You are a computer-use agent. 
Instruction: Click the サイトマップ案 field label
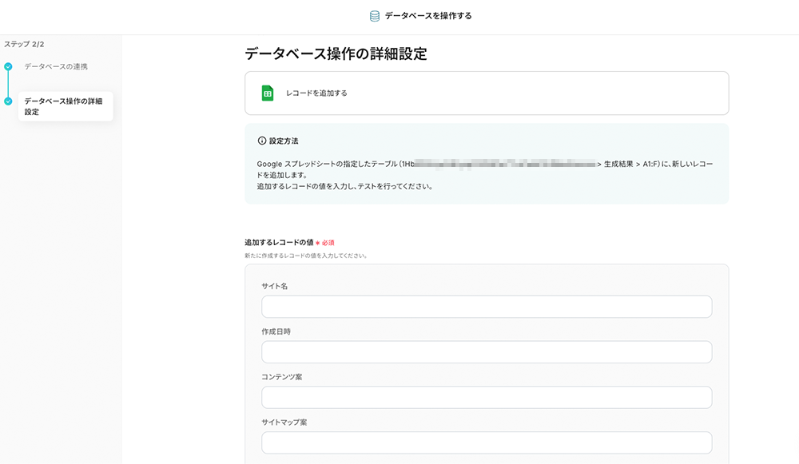284,422
